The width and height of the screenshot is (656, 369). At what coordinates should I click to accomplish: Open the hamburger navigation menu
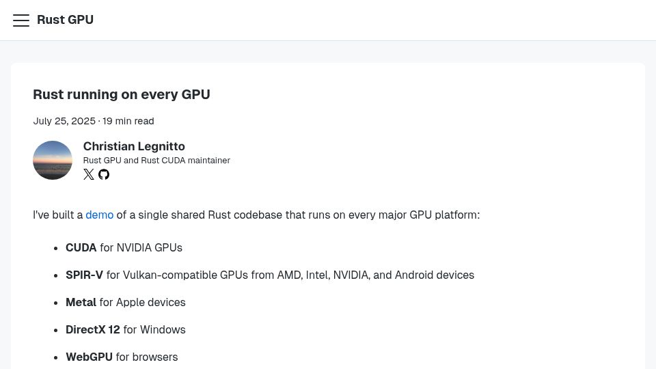[21, 20]
